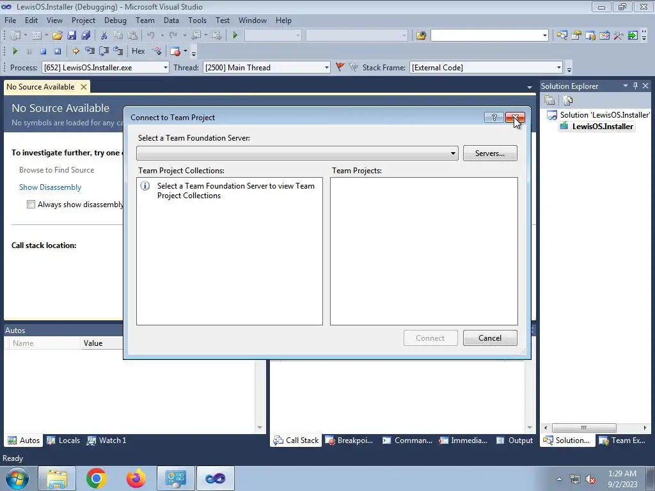655x491 pixels.
Task: Open the Debug menu
Action: click(115, 20)
